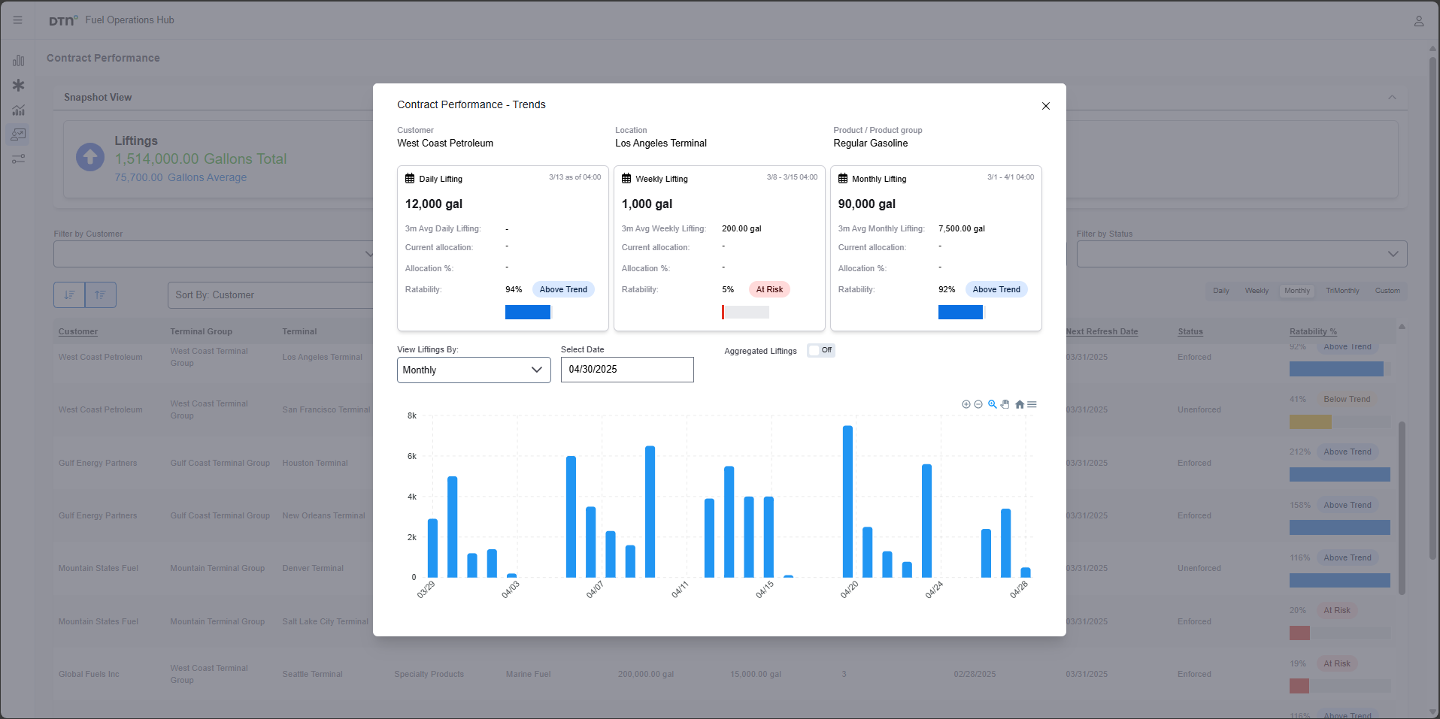
Task: Sort table by Status column header
Action: coord(1190,331)
